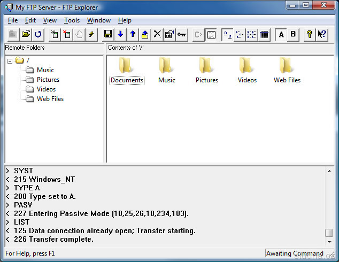
Task: Switch to Details view mode
Action: click(x=264, y=34)
